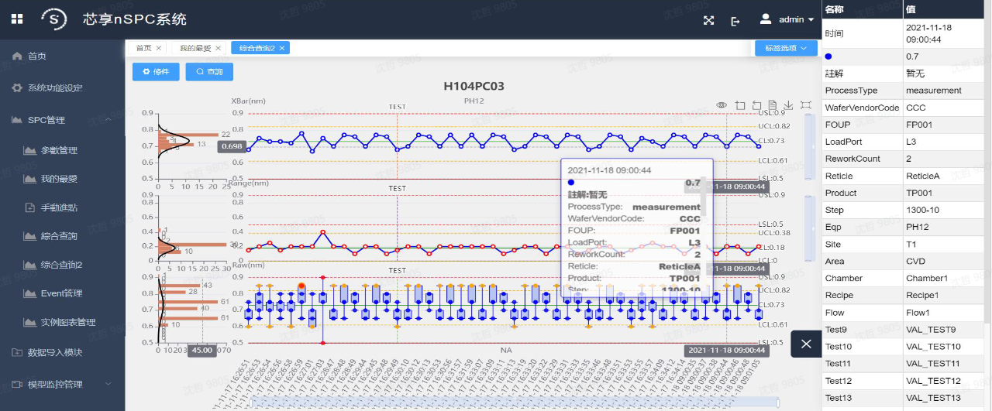Click the logout icon in header
The height and width of the screenshot is (411, 992).
pyautogui.click(x=735, y=21)
